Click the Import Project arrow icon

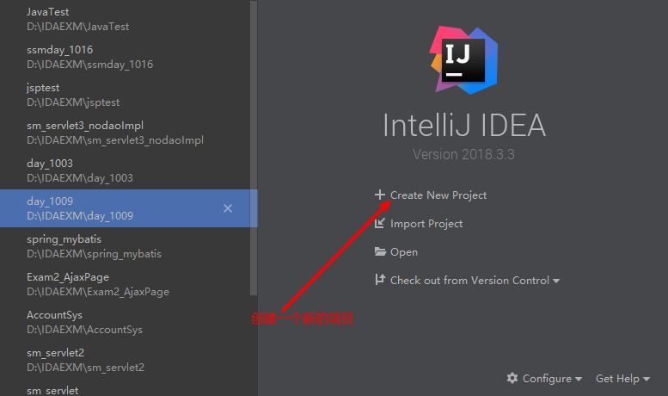[x=380, y=224]
